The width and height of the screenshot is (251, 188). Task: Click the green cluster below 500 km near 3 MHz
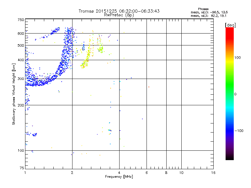tap(101, 49)
